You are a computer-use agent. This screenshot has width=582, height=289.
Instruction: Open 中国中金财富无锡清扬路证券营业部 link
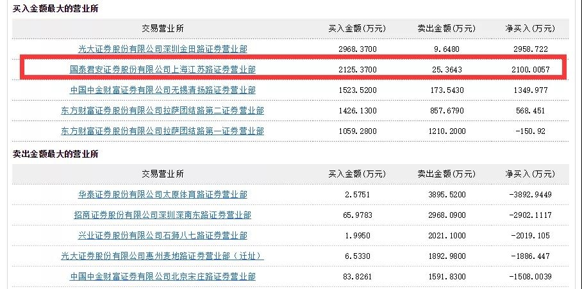click(163, 90)
